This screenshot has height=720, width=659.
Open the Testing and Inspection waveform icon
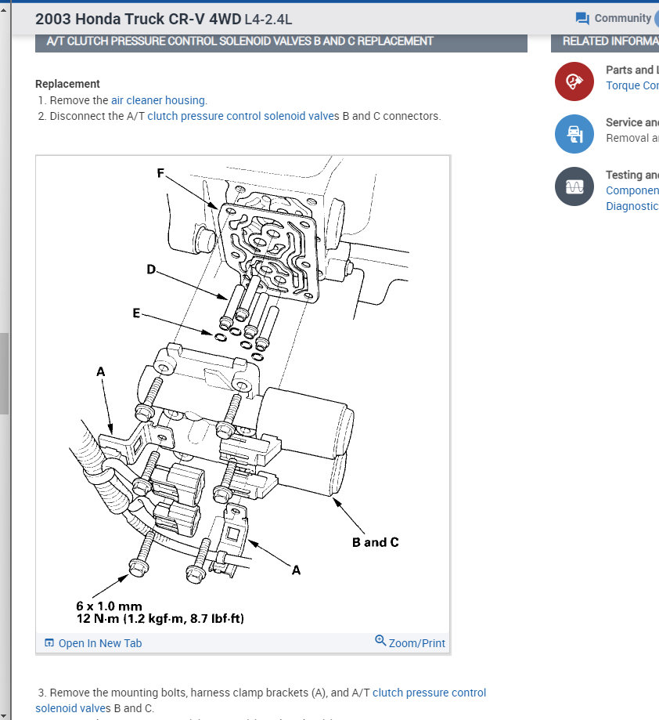pyautogui.click(x=574, y=186)
